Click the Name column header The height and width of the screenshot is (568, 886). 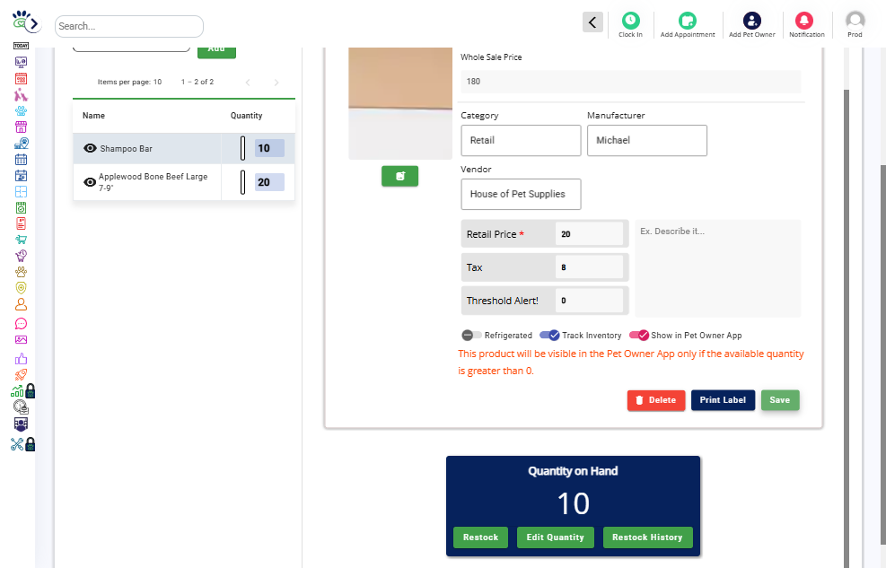coord(93,115)
